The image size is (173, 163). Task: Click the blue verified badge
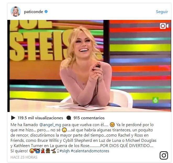coord(46,12)
